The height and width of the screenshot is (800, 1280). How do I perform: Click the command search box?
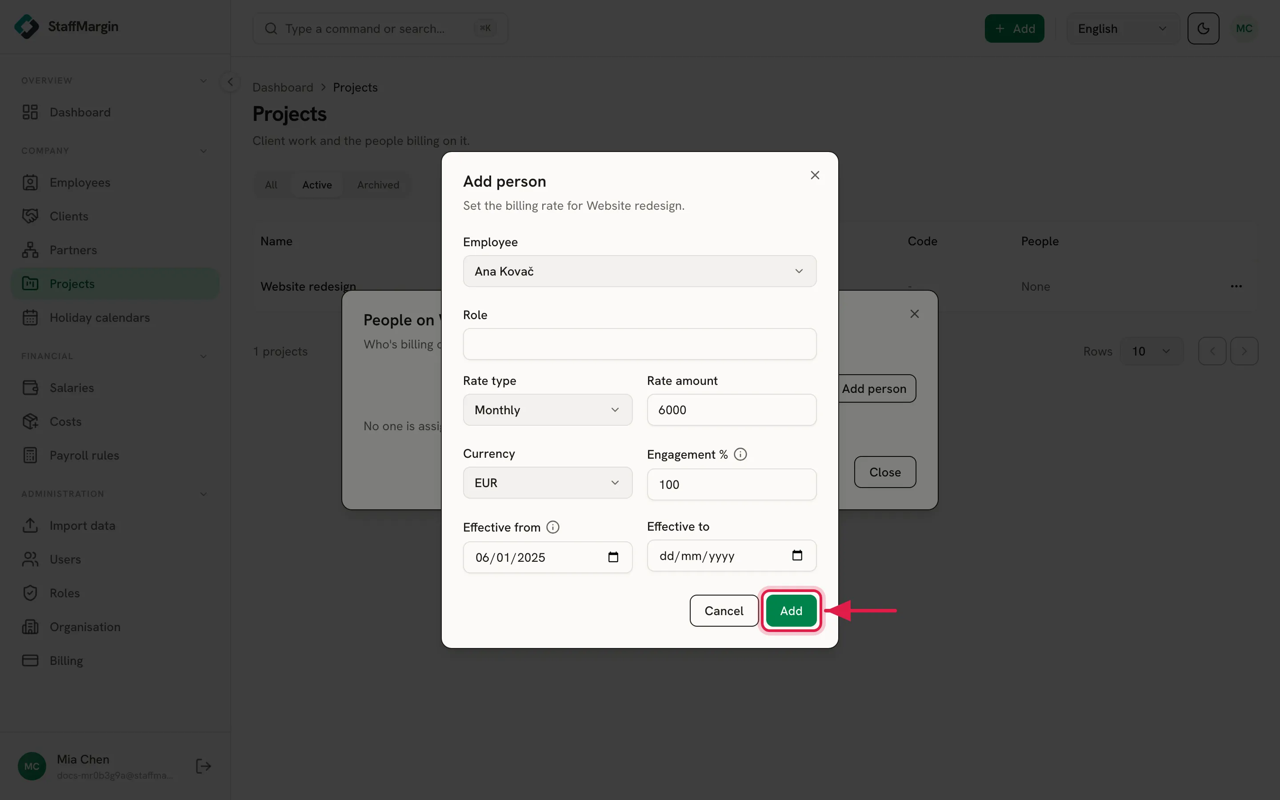pos(380,28)
